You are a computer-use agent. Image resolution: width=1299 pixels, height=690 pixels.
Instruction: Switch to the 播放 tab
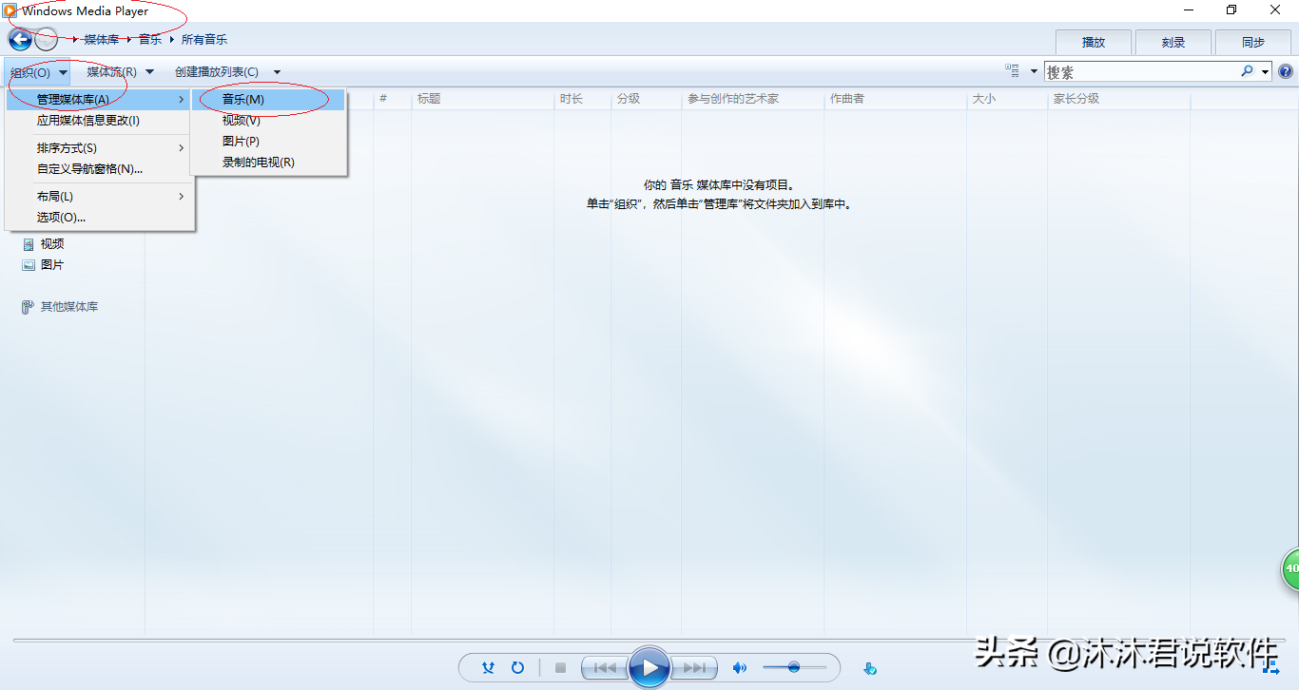(x=1094, y=42)
